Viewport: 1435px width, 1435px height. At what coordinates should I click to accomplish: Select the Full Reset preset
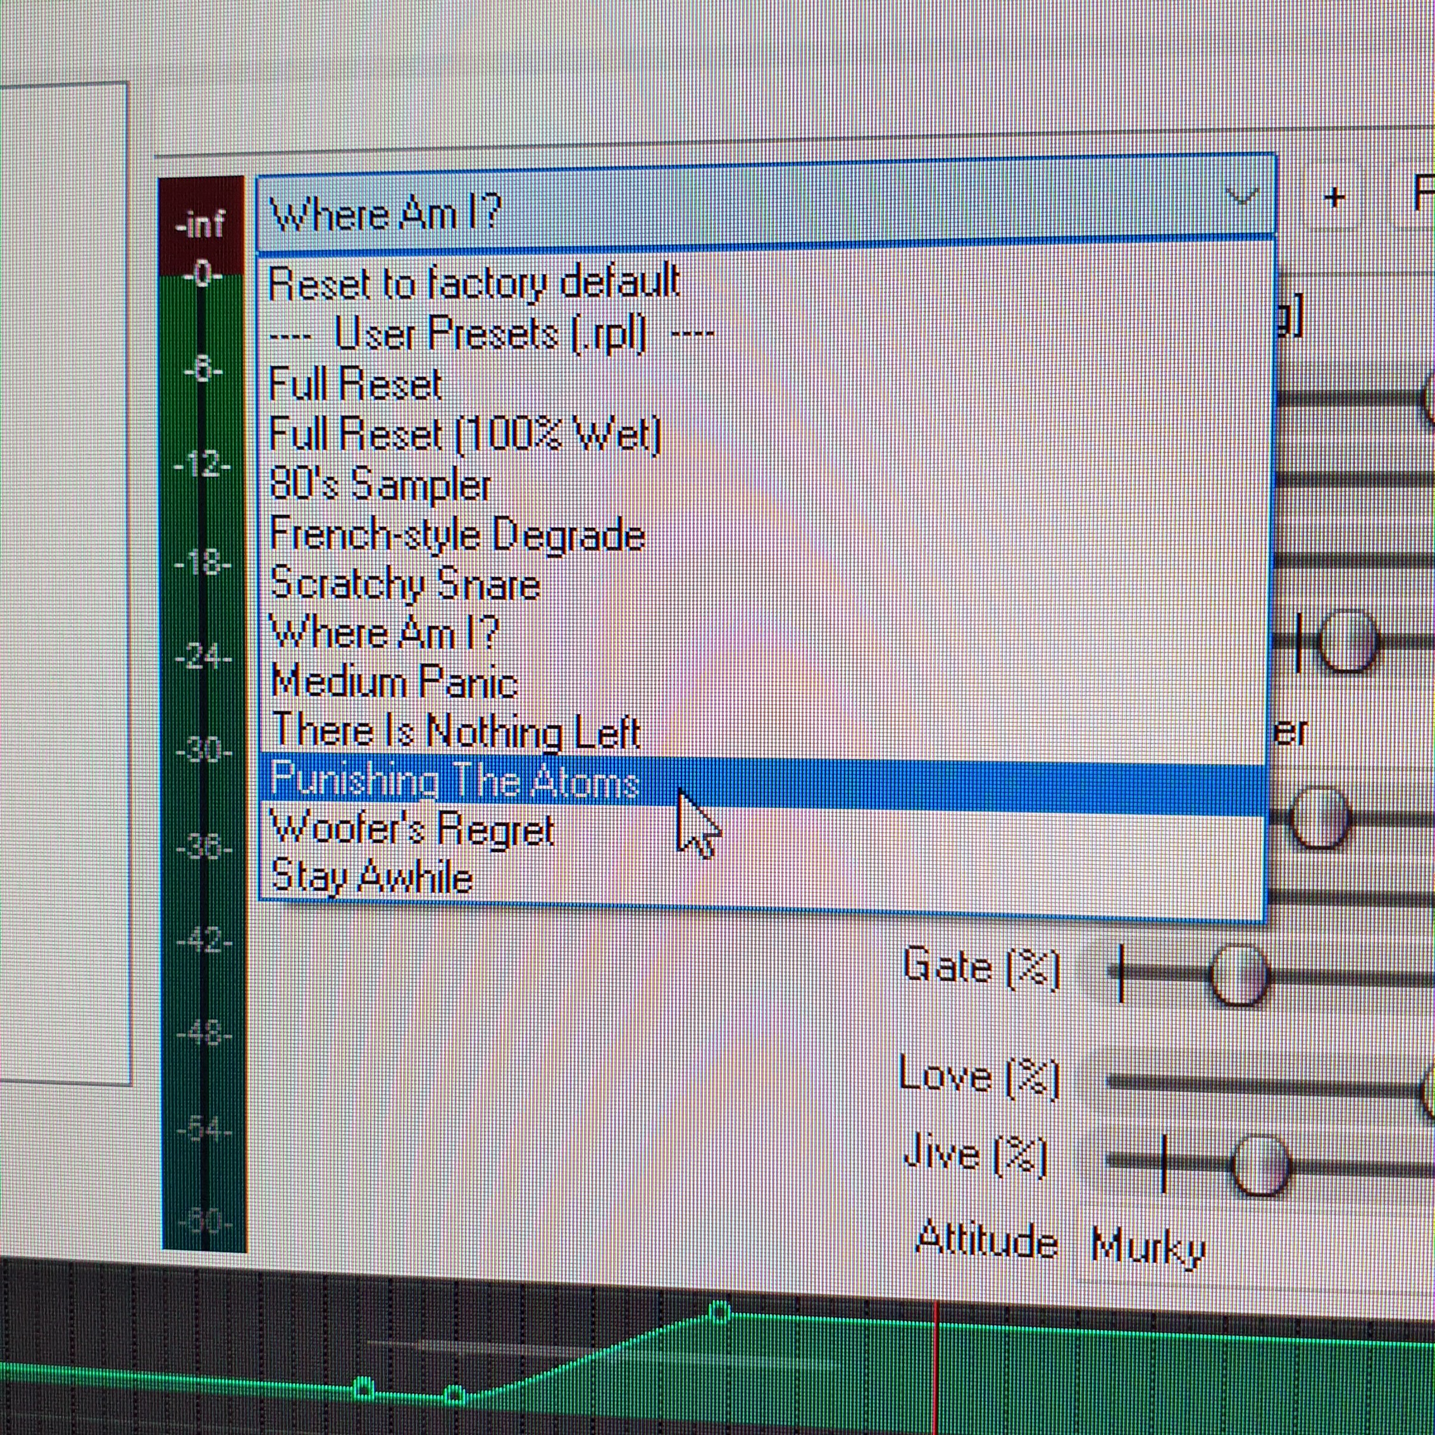355,385
